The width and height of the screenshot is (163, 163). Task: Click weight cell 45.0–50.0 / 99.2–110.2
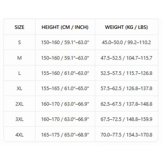coord(126,42)
